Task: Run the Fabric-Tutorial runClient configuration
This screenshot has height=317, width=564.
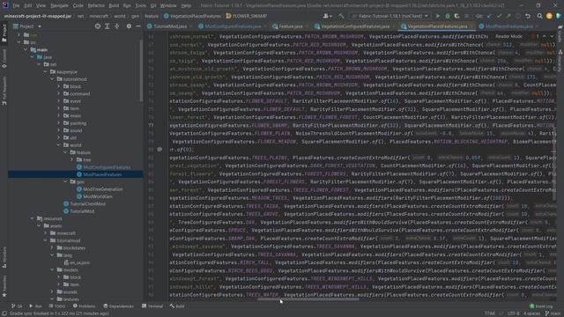Action: coord(438,16)
